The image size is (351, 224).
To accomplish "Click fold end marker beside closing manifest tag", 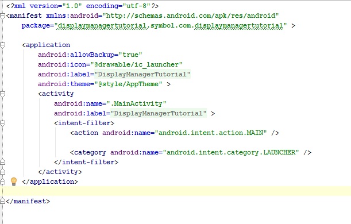I will pyautogui.click(x=2, y=201).
